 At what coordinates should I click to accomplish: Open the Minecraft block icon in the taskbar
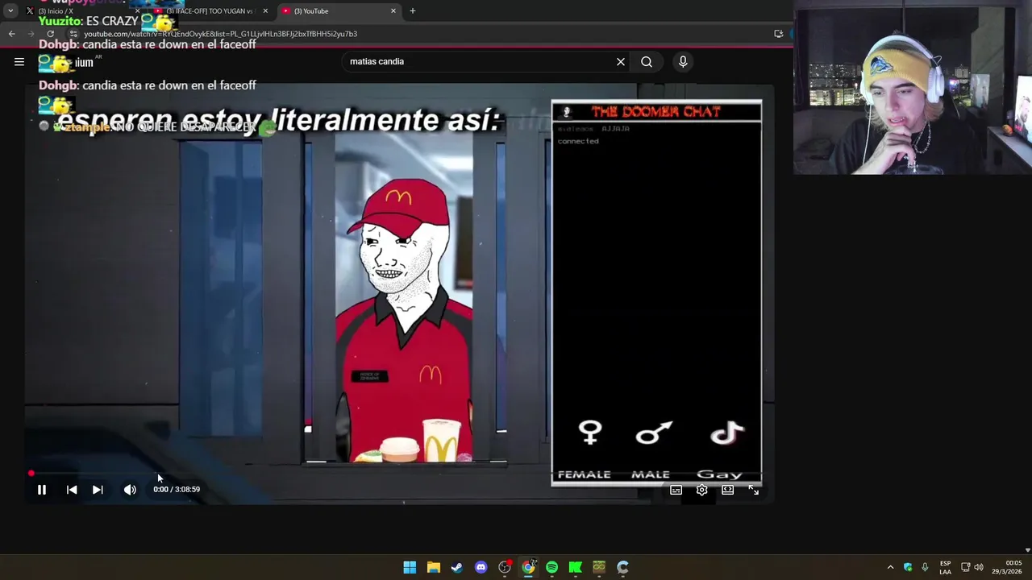pyautogui.click(x=599, y=567)
